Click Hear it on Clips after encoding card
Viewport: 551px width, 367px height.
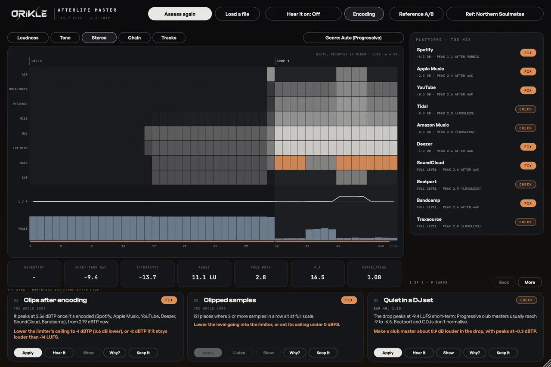tap(59, 353)
